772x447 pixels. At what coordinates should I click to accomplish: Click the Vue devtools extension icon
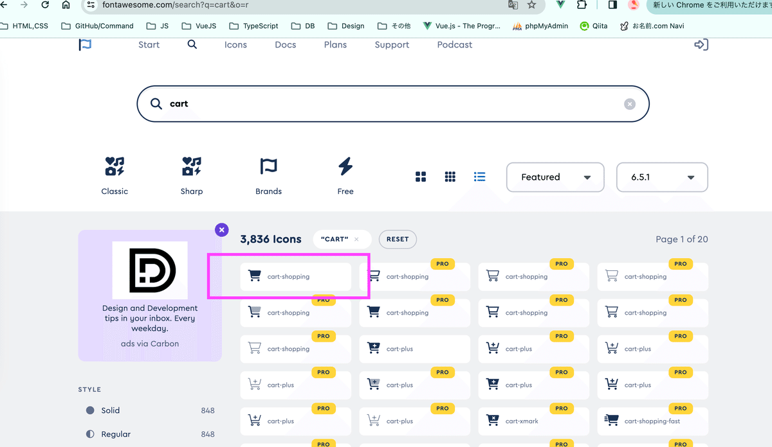tap(560, 4)
